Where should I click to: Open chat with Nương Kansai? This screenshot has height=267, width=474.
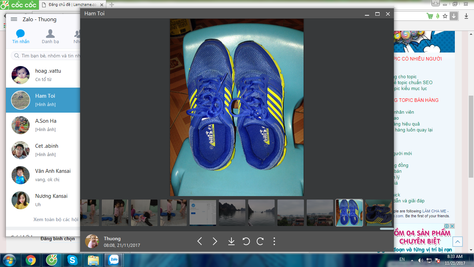click(43, 200)
